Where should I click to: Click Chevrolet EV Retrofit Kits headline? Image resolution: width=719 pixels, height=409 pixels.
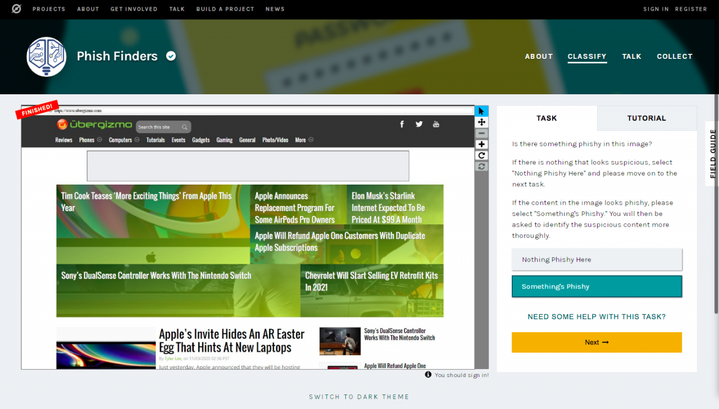tap(371, 281)
